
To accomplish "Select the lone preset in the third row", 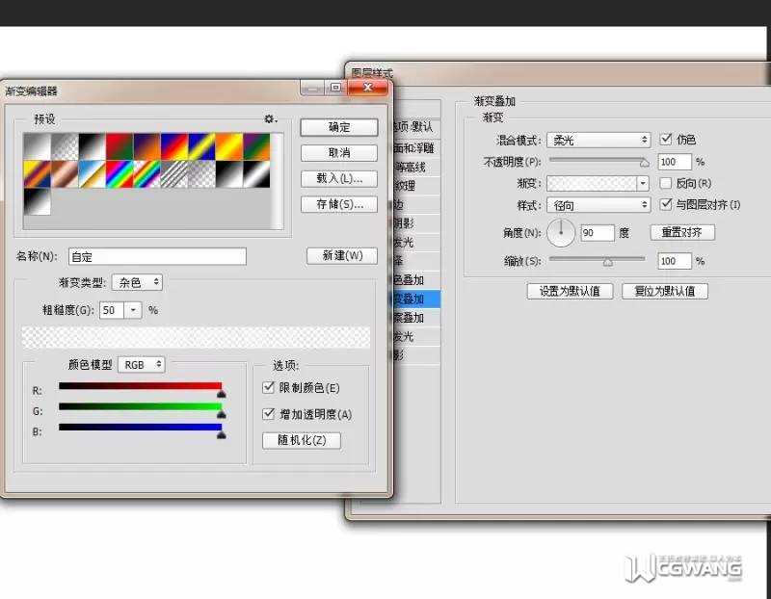I will click(37, 201).
